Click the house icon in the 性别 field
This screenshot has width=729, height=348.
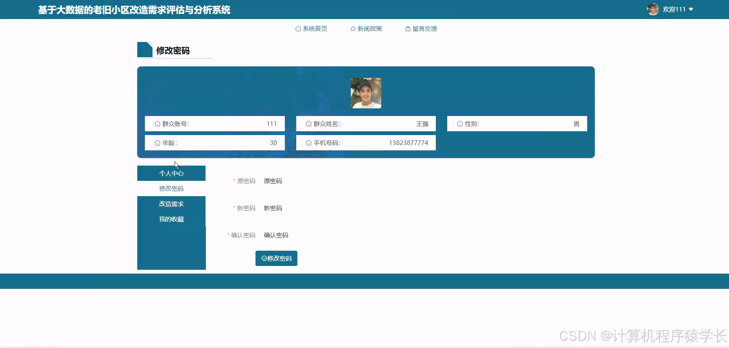[x=460, y=123]
